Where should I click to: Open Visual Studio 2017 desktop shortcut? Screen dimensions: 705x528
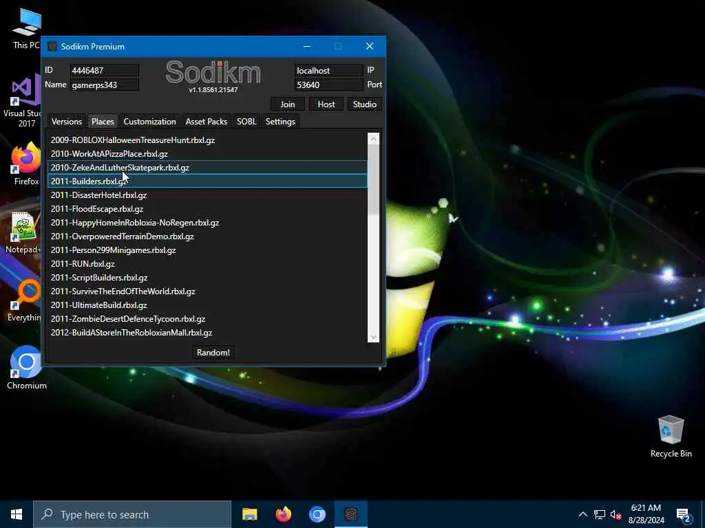23,101
